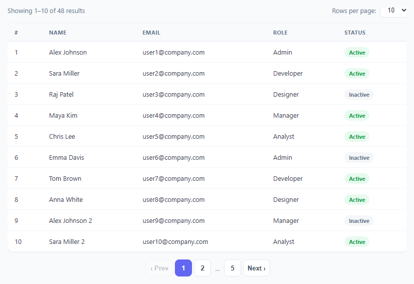
Task: Click row number 7 cell
Action: pos(16,179)
